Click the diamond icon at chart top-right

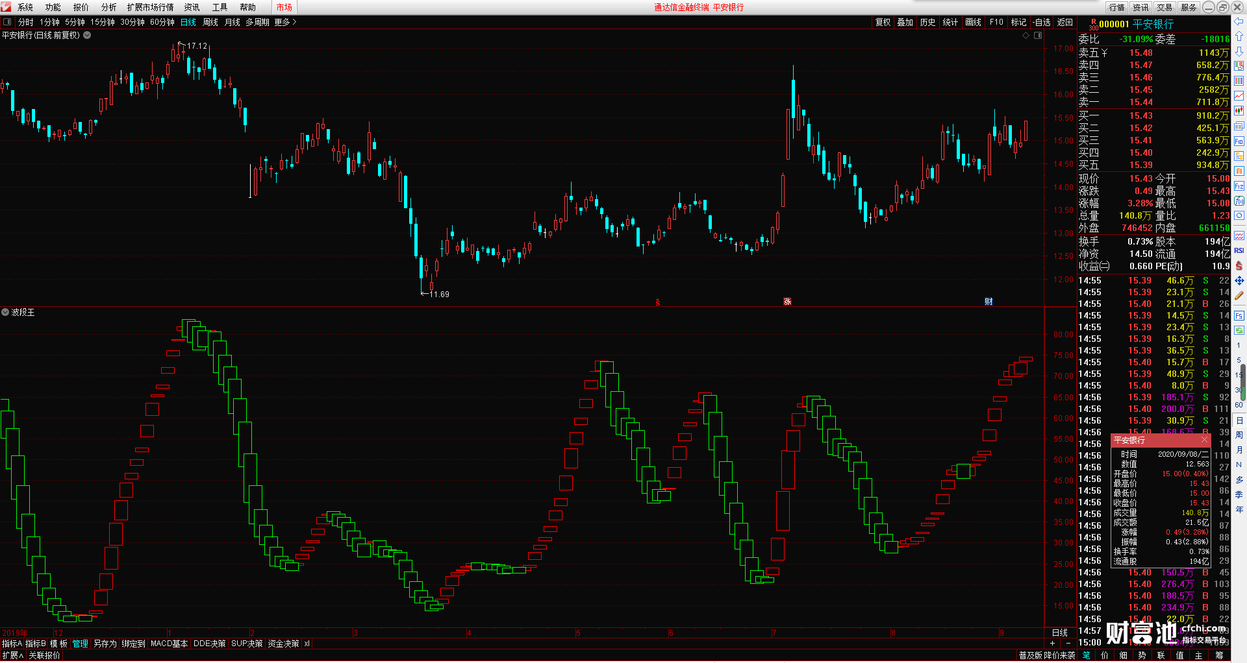pos(1026,36)
